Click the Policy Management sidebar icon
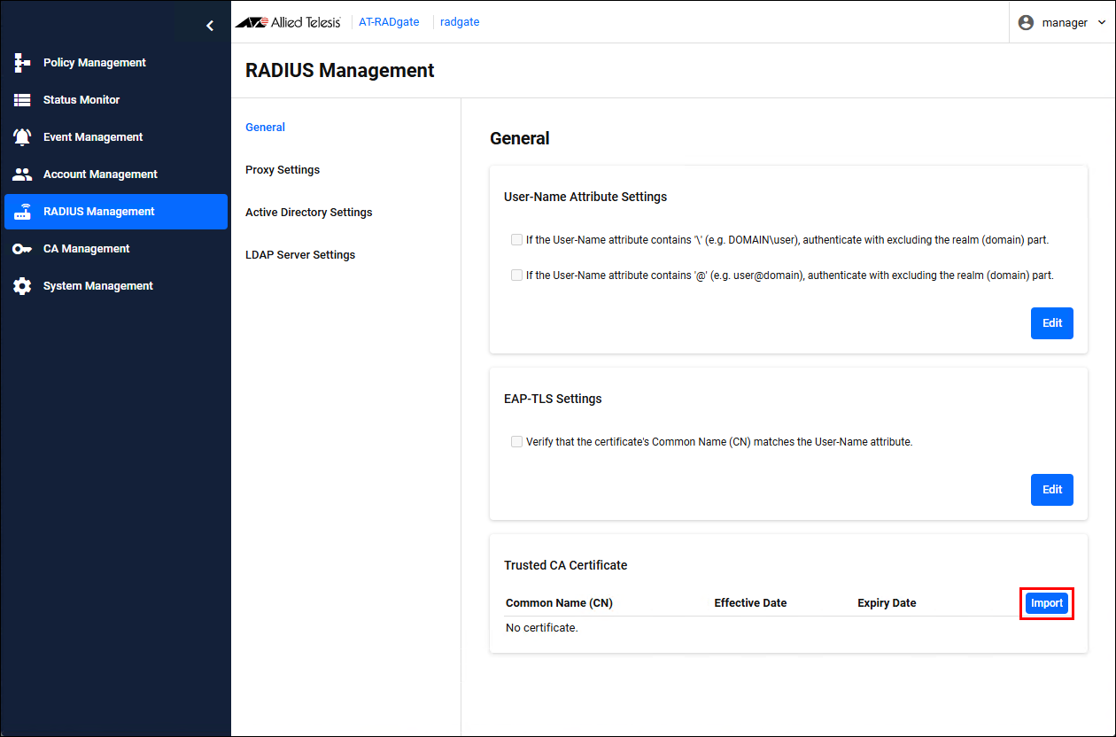This screenshot has width=1116, height=737. coord(22,63)
